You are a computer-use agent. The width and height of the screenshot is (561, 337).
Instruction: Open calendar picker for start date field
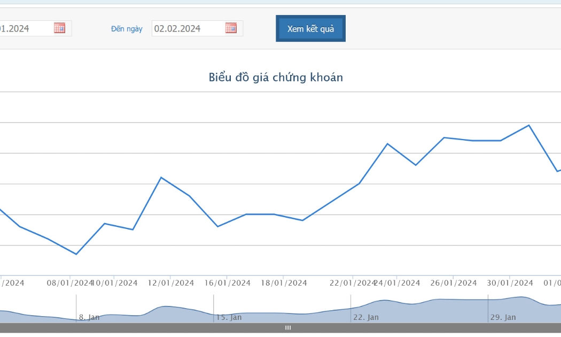tap(59, 28)
